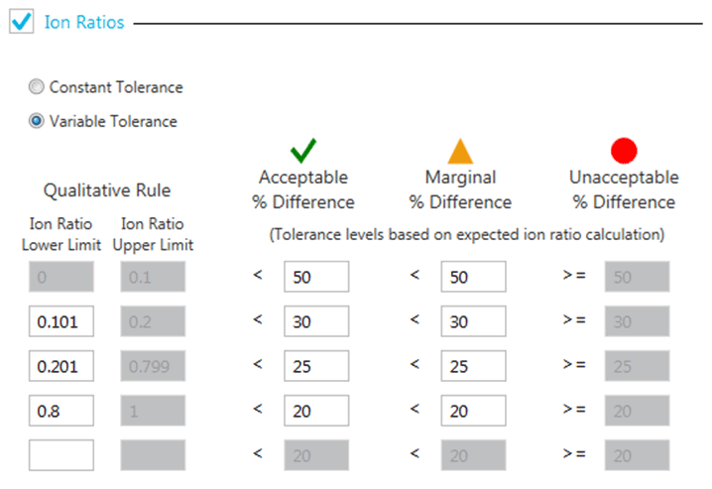Click the lower limit field showing 0.201

(x=61, y=366)
